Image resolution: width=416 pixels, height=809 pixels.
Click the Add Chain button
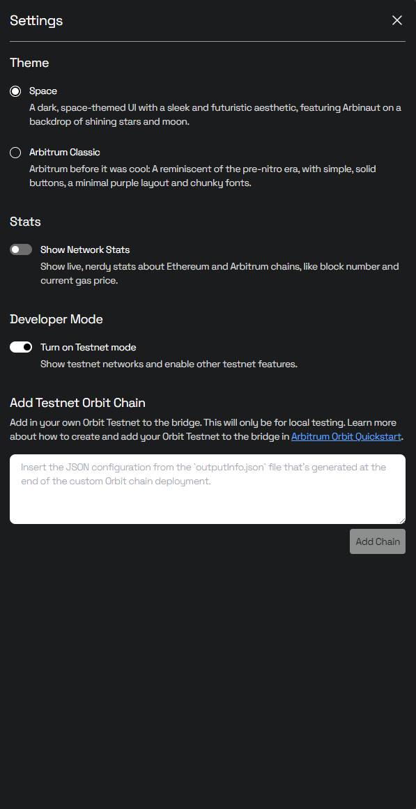[x=378, y=541]
